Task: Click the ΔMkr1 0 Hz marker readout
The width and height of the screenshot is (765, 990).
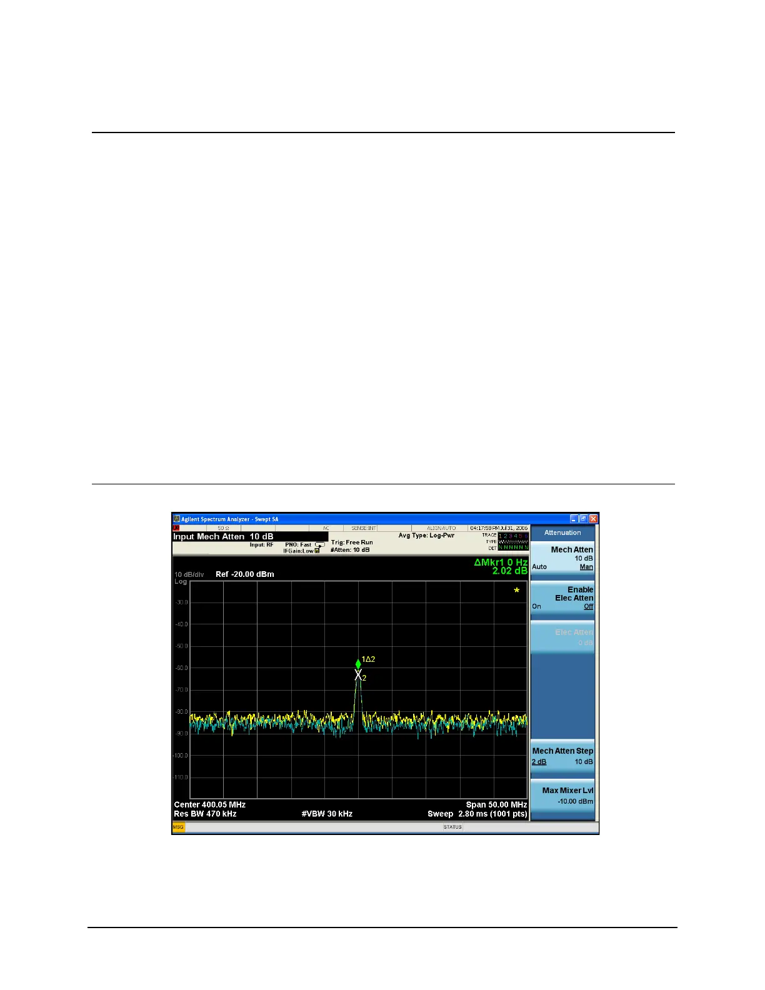Action: pos(501,562)
